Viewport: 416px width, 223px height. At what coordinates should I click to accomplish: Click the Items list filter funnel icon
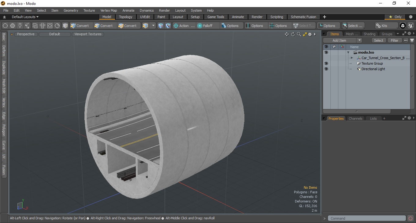(412, 40)
